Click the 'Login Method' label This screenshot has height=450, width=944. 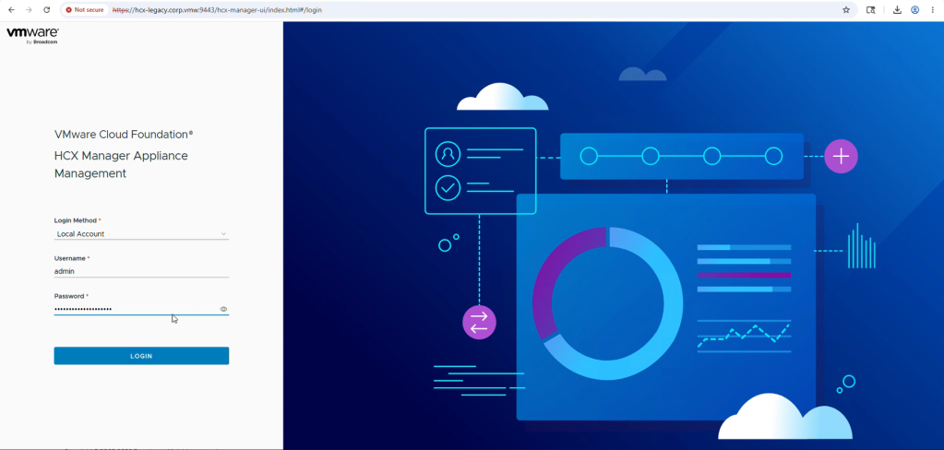[x=76, y=220]
